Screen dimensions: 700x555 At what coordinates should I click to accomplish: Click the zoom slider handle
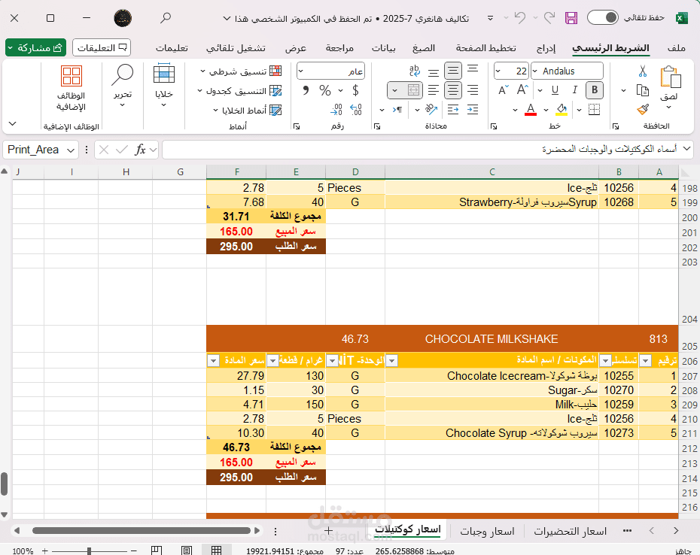tap(90, 551)
